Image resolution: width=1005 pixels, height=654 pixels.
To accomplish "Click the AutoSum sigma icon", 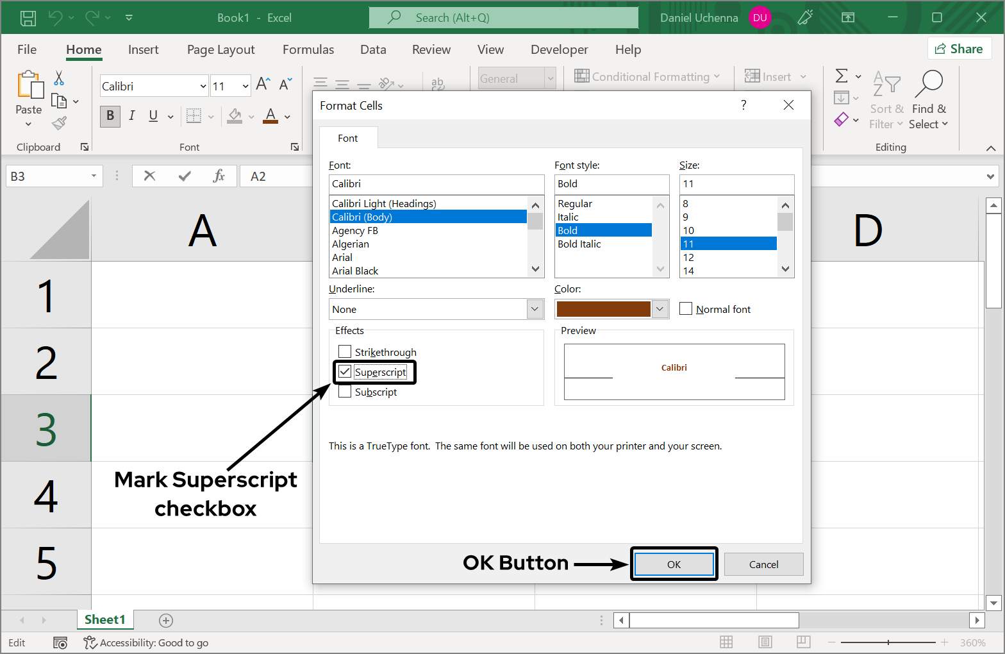I will click(842, 76).
